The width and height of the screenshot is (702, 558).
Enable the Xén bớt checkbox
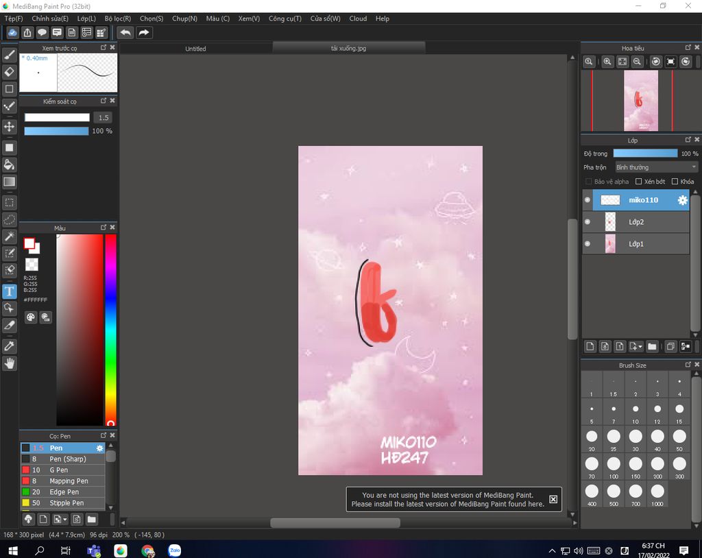click(638, 182)
